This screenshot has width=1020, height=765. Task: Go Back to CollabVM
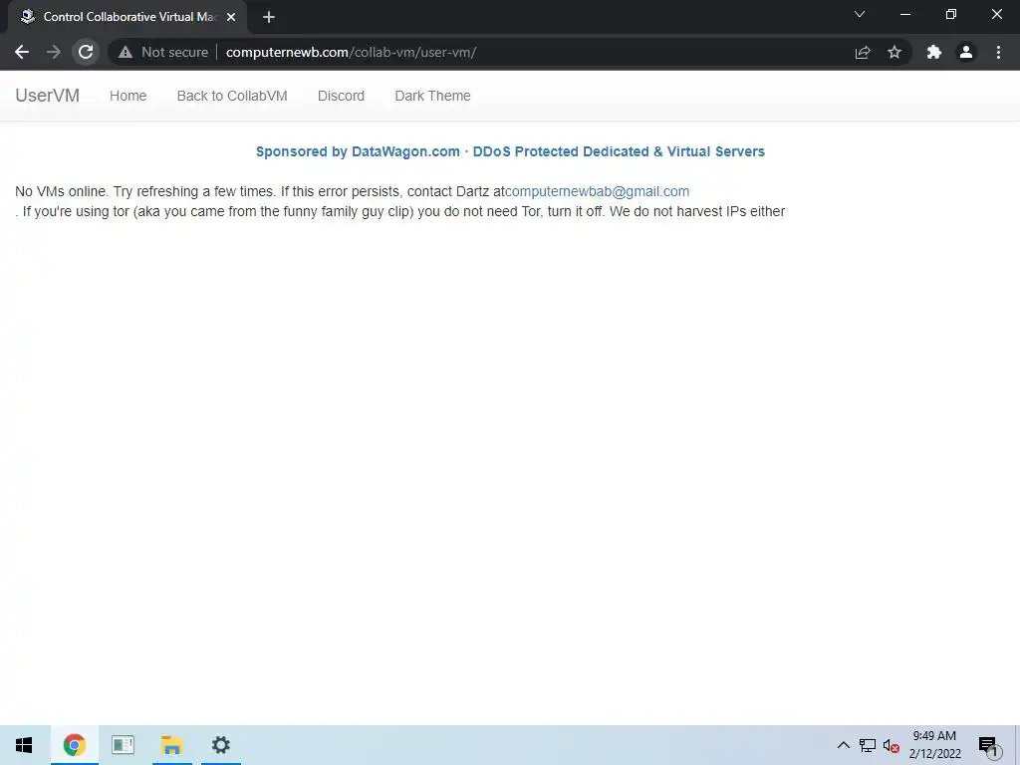[232, 96]
